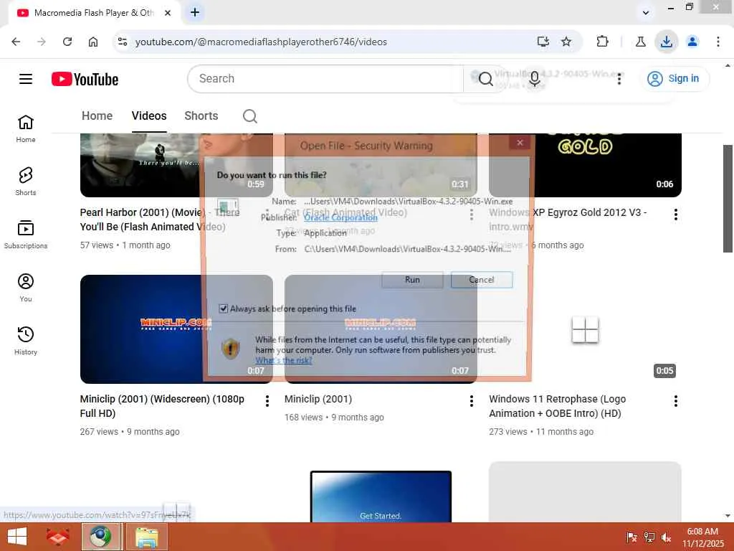Click the YouTube search magnifier button
Image resolution: width=734 pixels, height=551 pixels.
point(485,79)
